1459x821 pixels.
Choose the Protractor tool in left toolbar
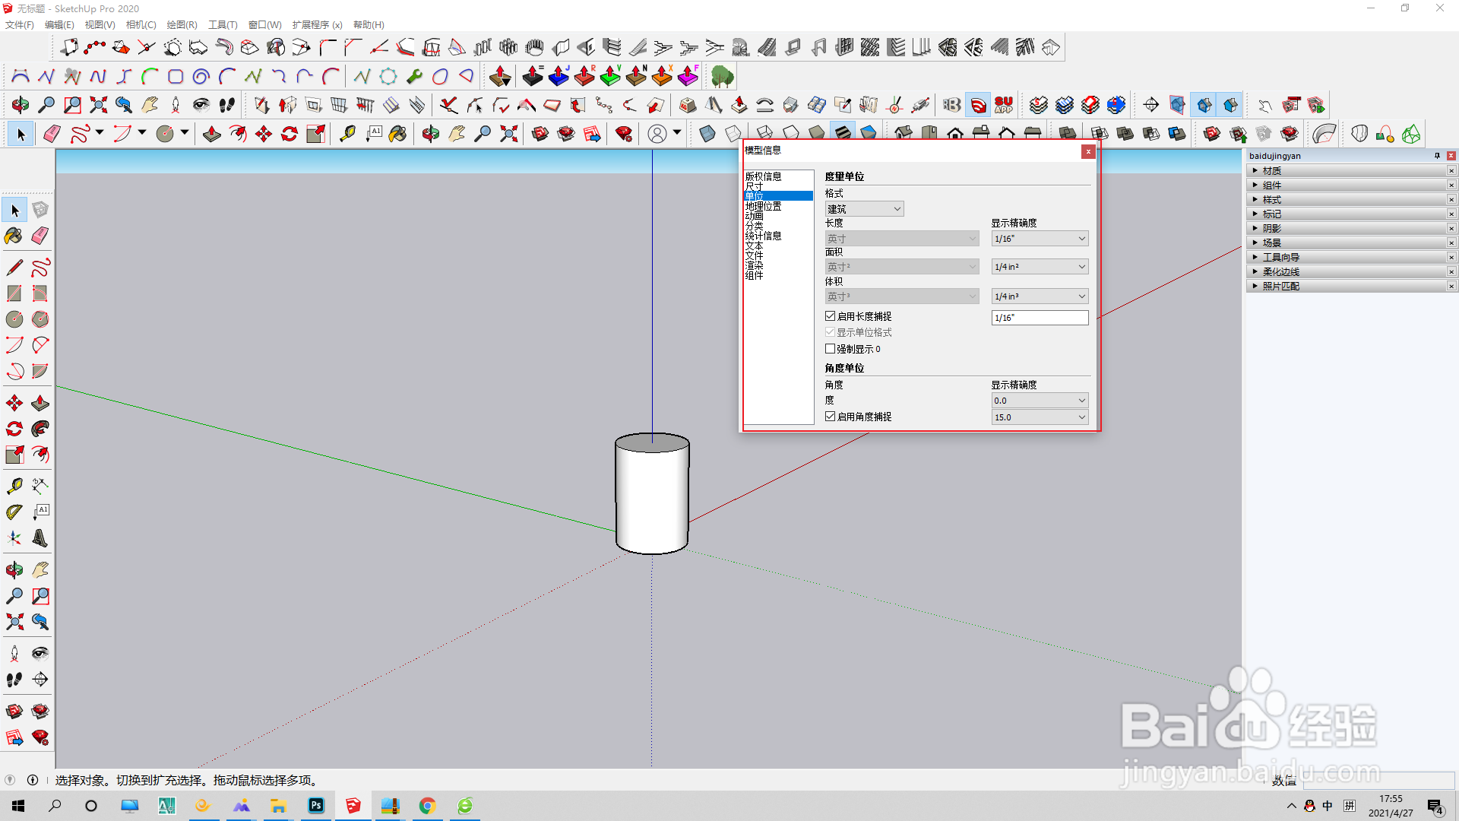coord(14,512)
